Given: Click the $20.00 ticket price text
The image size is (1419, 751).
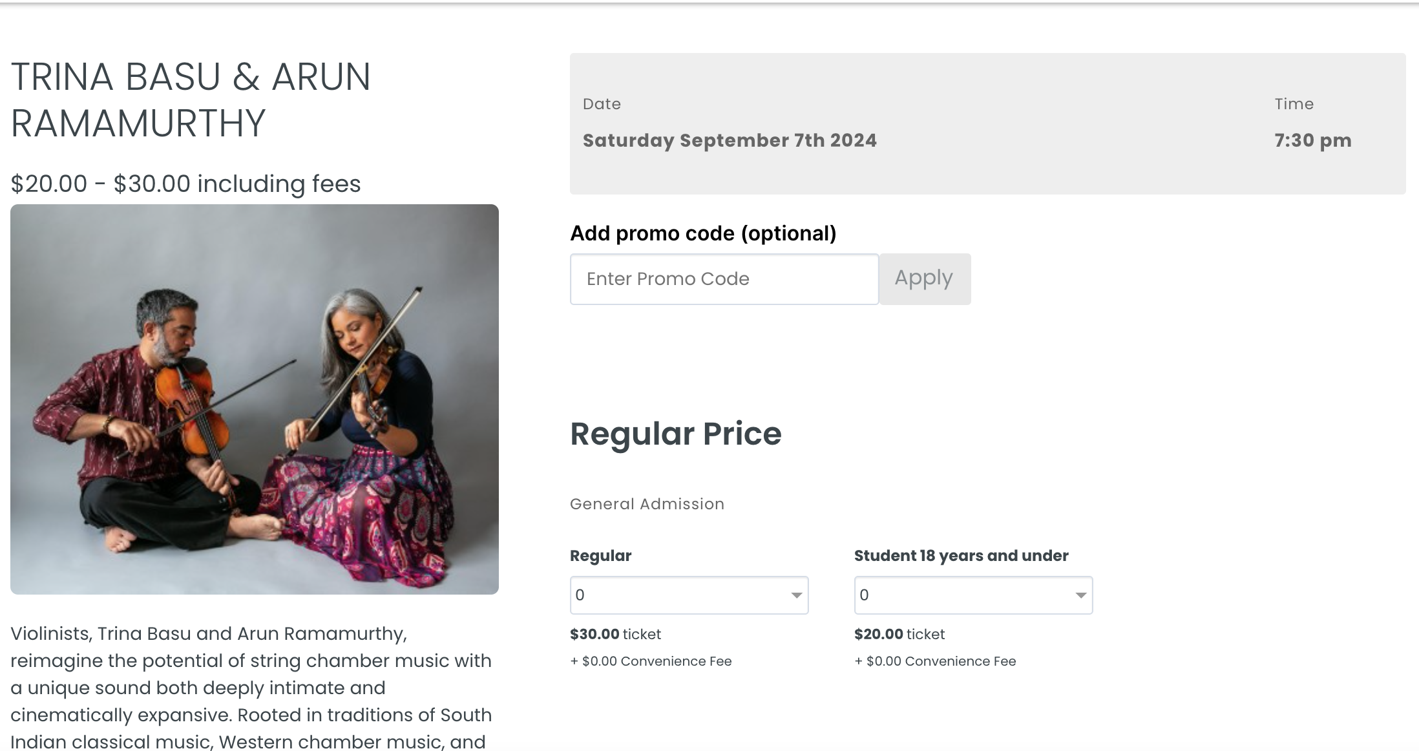Looking at the screenshot, I should [899, 634].
